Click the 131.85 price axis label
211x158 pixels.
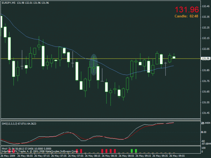[x=206, y=70]
